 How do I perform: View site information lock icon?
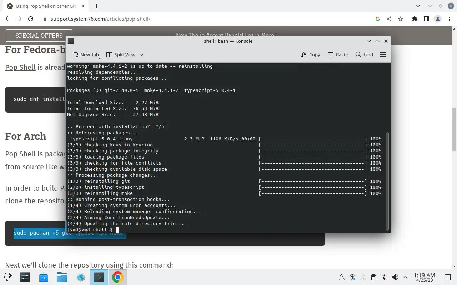(x=45, y=19)
